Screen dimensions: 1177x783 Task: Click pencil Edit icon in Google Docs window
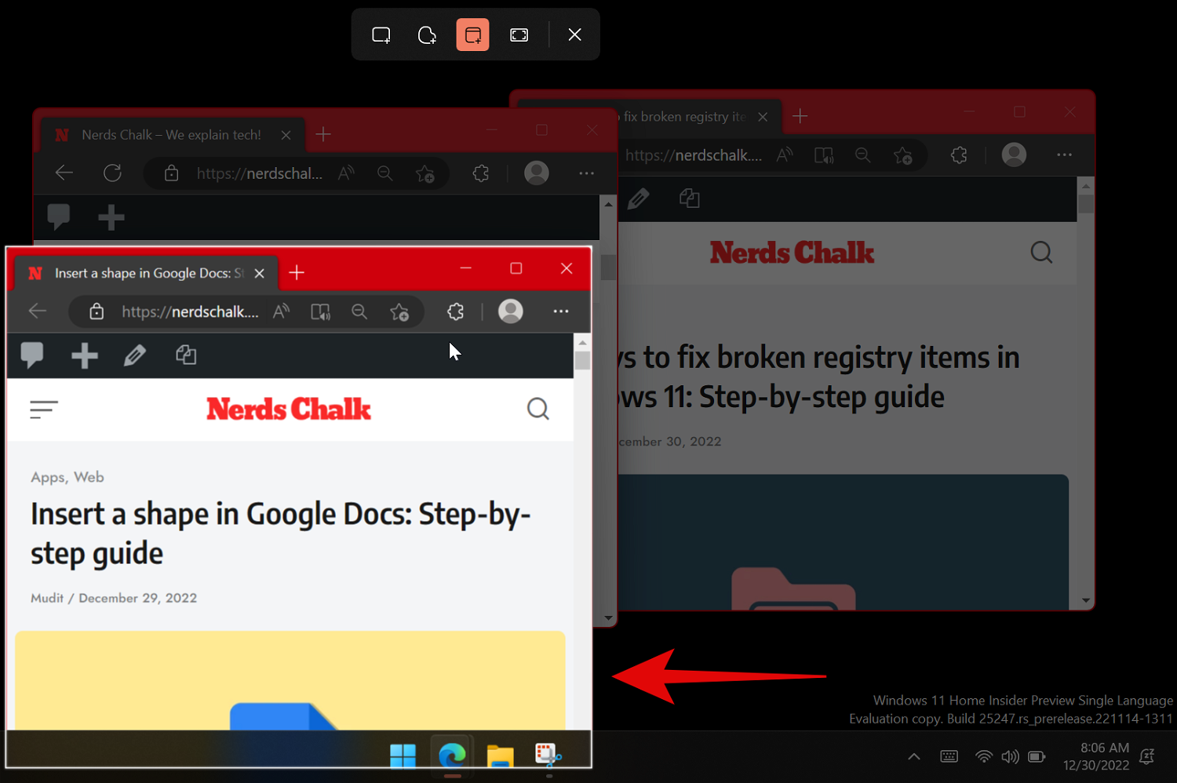135,355
